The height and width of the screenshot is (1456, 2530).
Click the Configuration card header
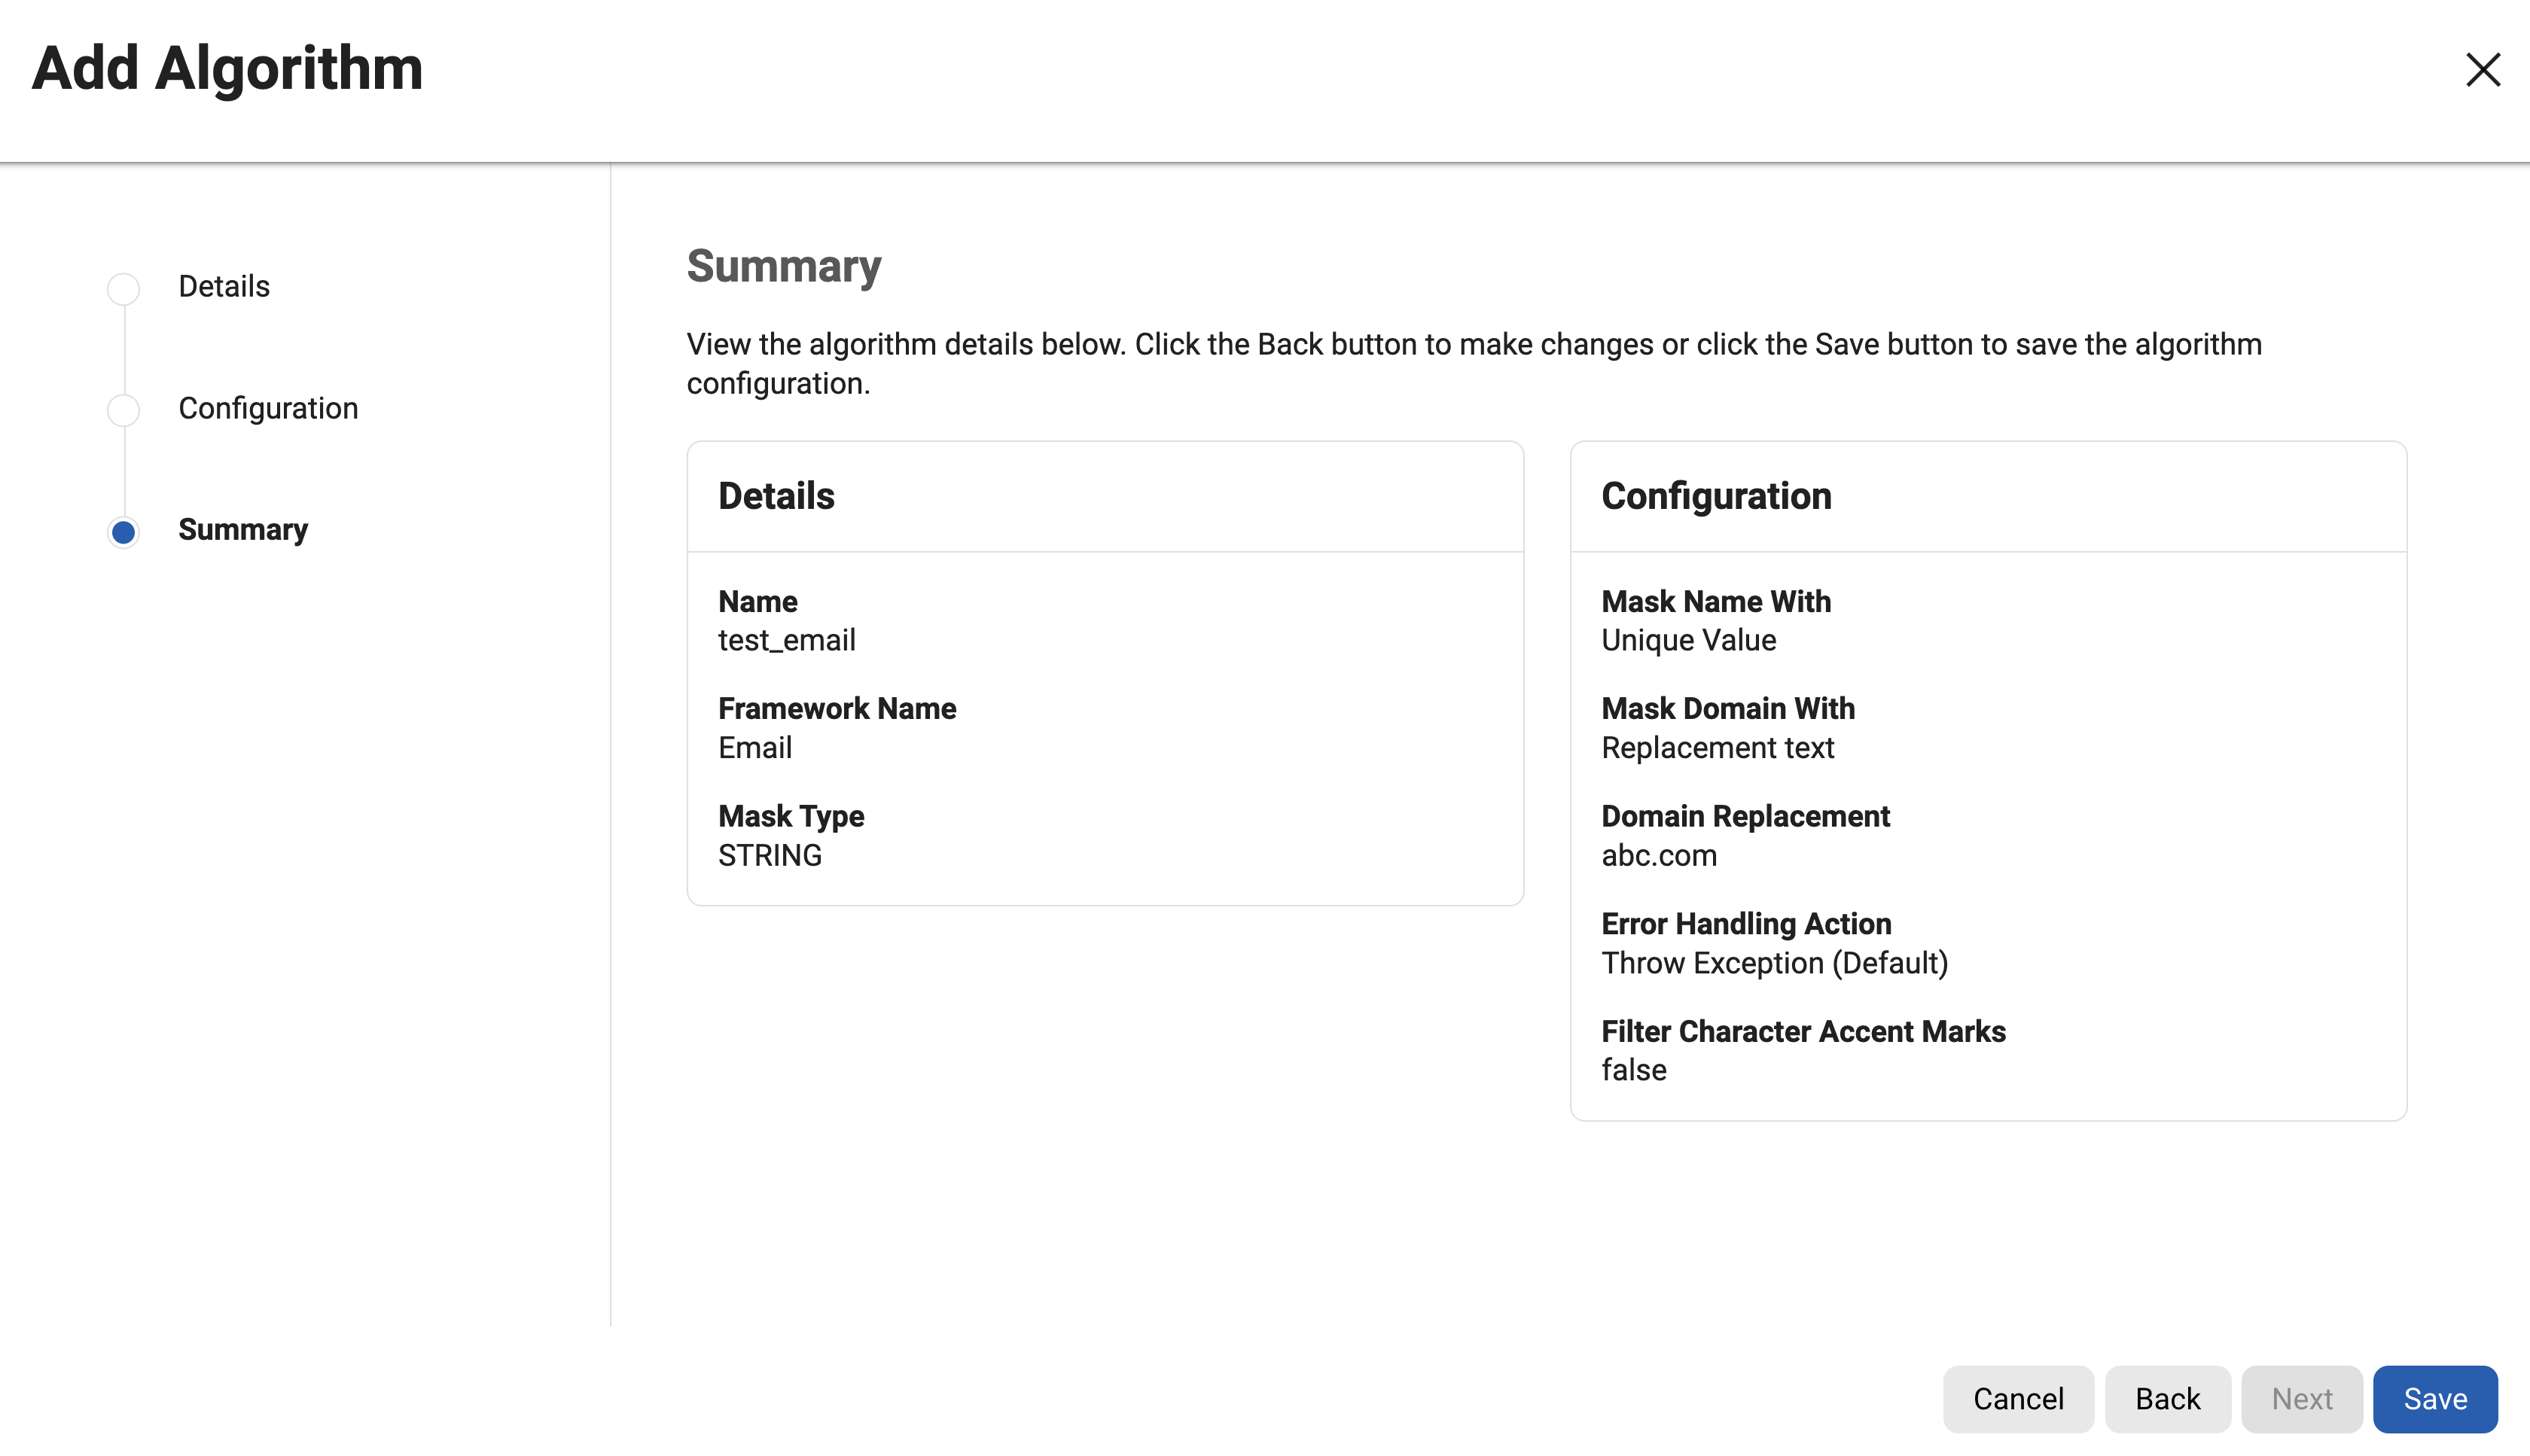(x=1716, y=496)
